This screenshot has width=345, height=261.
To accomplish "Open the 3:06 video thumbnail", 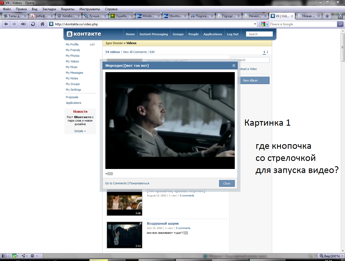I will 125,203.
